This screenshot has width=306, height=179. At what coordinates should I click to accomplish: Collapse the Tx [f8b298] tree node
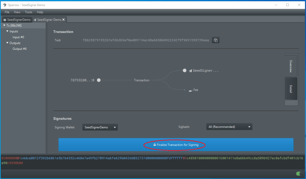tap(4, 25)
